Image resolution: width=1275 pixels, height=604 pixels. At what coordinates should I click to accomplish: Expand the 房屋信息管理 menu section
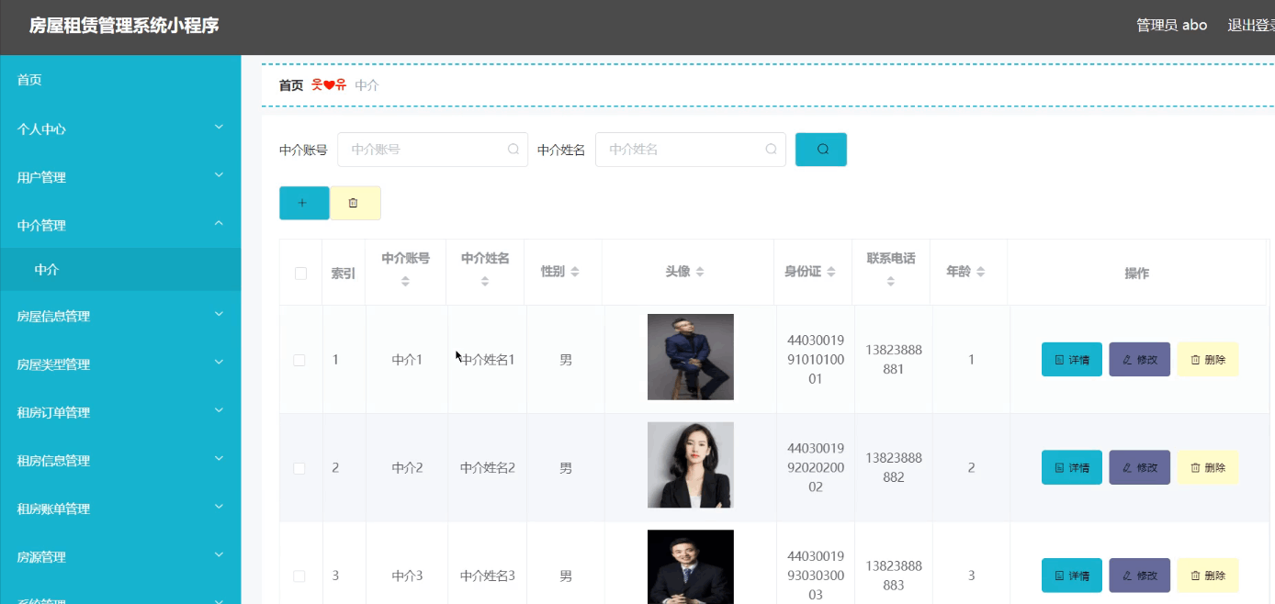point(120,316)
